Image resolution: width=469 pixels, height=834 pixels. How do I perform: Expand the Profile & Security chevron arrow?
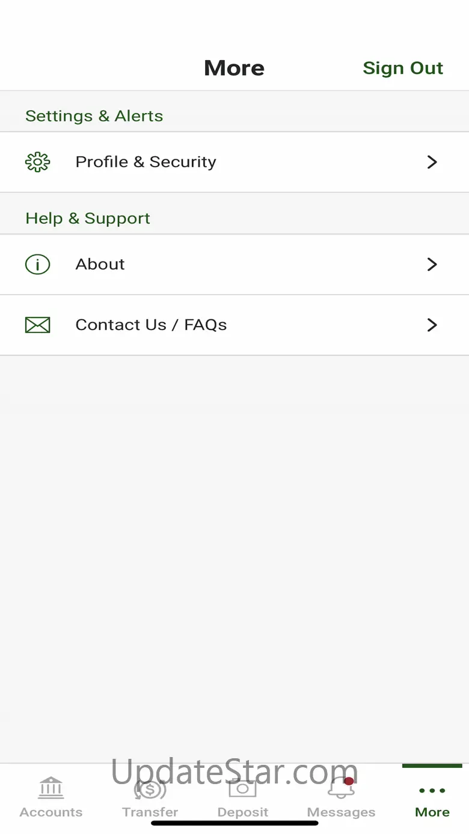point(432,162)
